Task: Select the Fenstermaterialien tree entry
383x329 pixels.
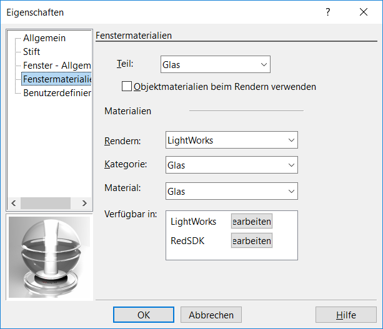Action: pos(57,79)
